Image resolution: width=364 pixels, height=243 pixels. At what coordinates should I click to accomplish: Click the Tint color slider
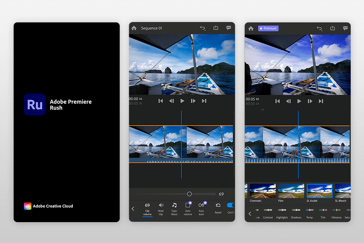coord(323,210)
